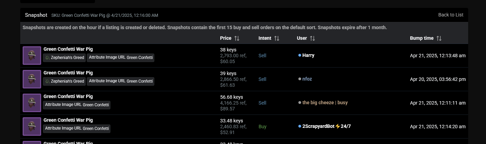Click War Pig thumbnail in Harry's listing

[x=32, y=56]
